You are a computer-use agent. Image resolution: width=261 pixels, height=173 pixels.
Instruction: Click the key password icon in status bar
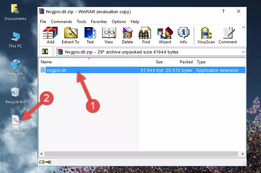(x=48, y=162)
